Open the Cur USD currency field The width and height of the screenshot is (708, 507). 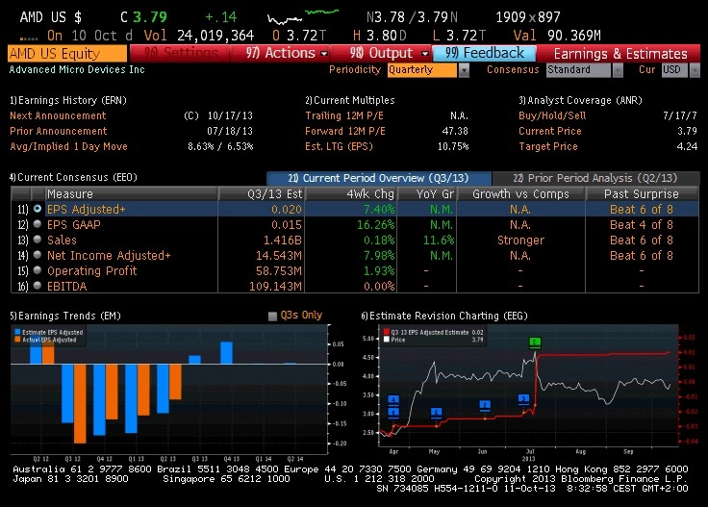click(675, 70)
